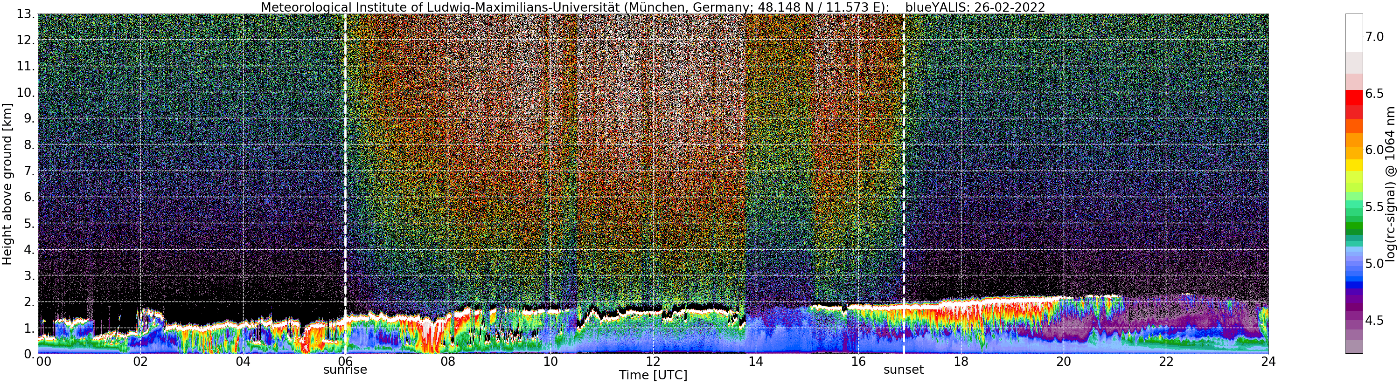This screenshot has width=1400, height=384.
Task: Click the '24' time tick label
Action: pos(1268,361)
